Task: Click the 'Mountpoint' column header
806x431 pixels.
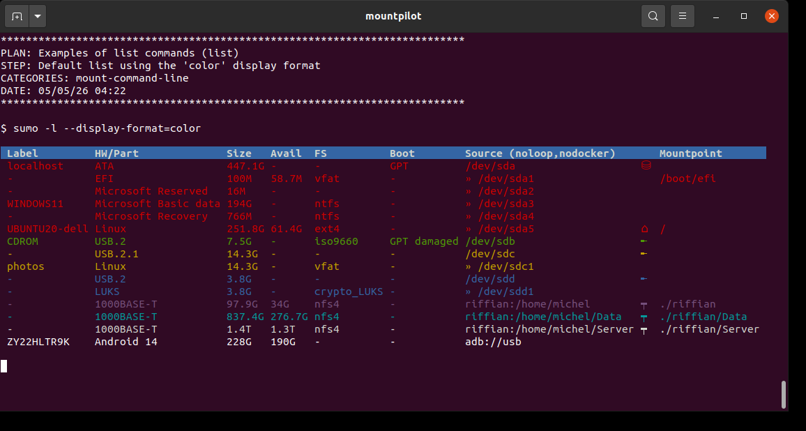Action: 691,153
